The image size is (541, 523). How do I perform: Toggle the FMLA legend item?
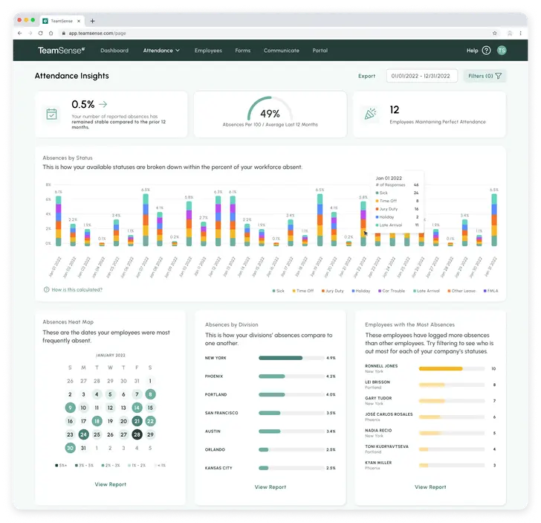(x=490, y=291)
